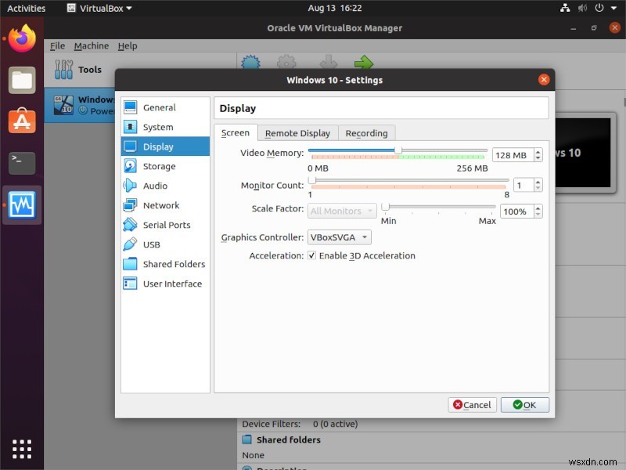Viewport: 626px width, 470px height.
Task: Increase Video Memory with the up stepper
Action: [x=537, y=150]
